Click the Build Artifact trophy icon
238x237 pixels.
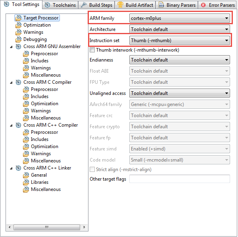(x=120, y=5)
